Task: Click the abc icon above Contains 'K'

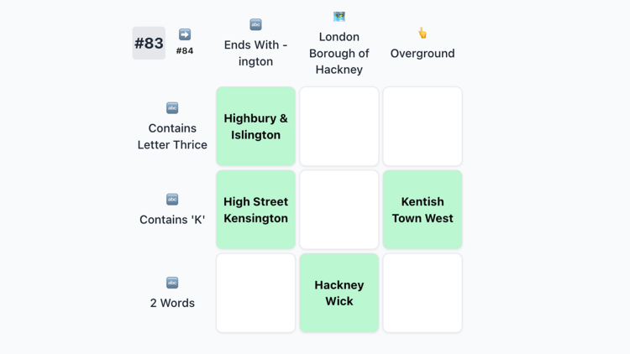Action: pyautogui.click(x=172, y=200)
